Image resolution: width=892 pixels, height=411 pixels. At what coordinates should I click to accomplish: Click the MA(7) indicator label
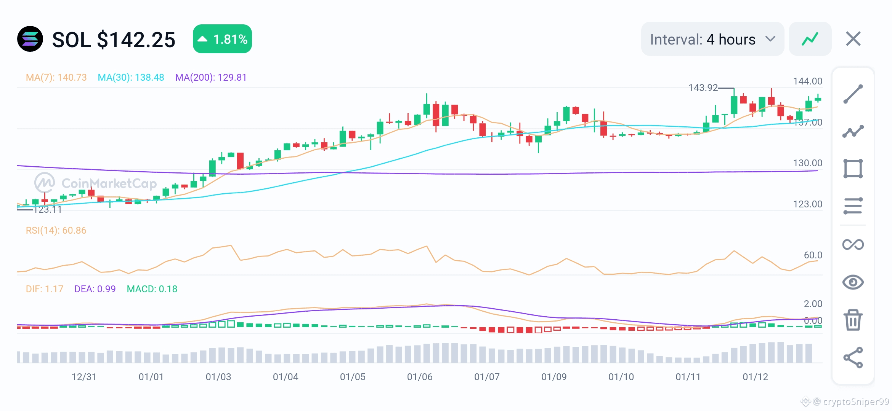point(56,78)
